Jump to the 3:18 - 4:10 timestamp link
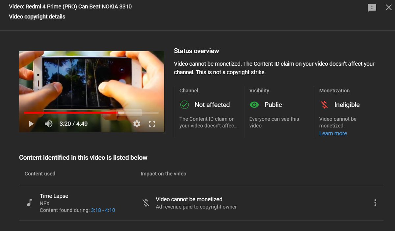Screen dimensions: 395x231 [x=103, y=210]
